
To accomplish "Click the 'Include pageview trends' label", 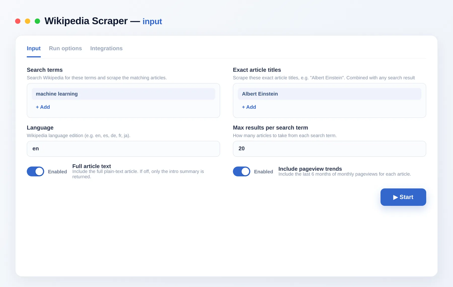I will tap(310, 169).
